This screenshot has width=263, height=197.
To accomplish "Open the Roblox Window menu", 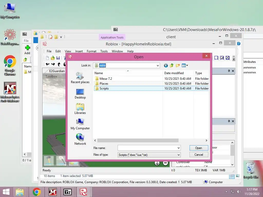I will (x=117, y=51).
